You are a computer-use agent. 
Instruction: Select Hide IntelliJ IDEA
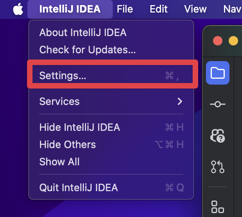pyautogui.click(x=80, y=127)
